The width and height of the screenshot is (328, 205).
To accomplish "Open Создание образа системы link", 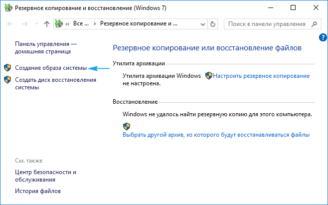I will click(x=50, y=68).
